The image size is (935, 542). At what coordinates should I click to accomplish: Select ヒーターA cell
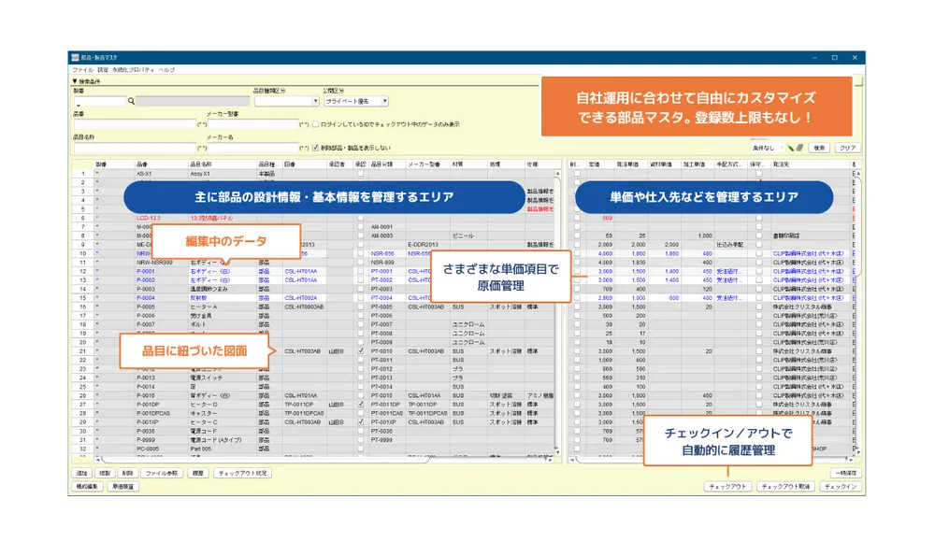[x=222, y=307]
